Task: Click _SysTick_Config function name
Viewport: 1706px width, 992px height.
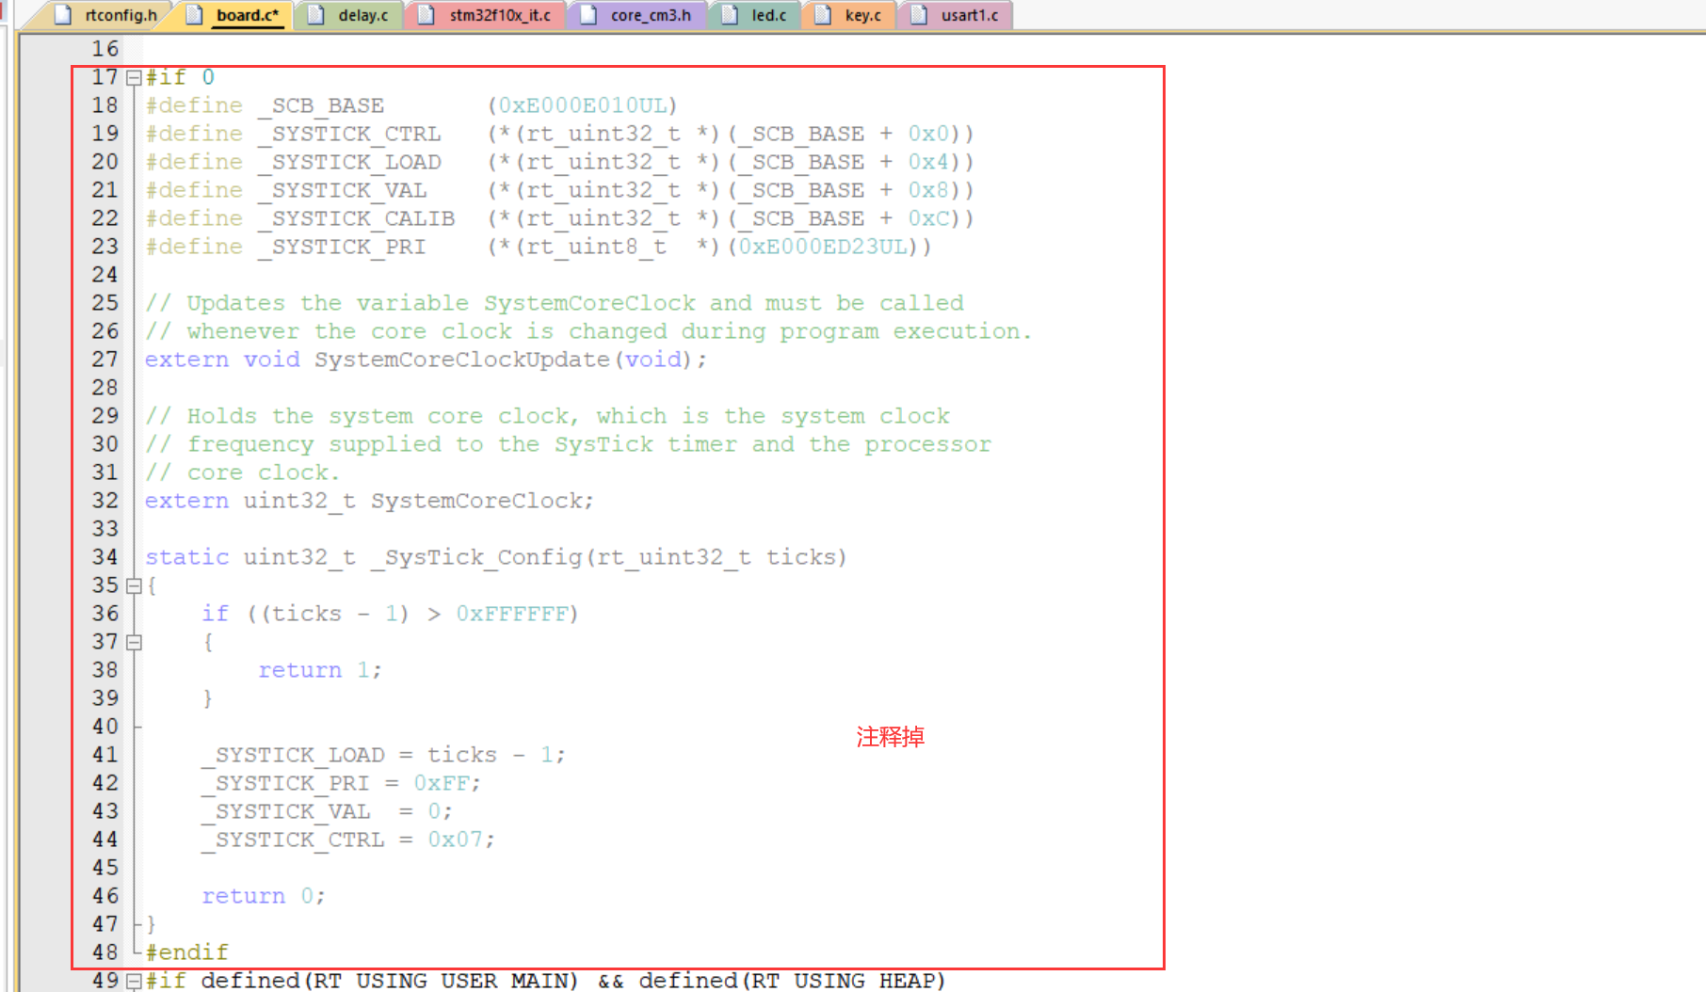Action: coord(477,557)
